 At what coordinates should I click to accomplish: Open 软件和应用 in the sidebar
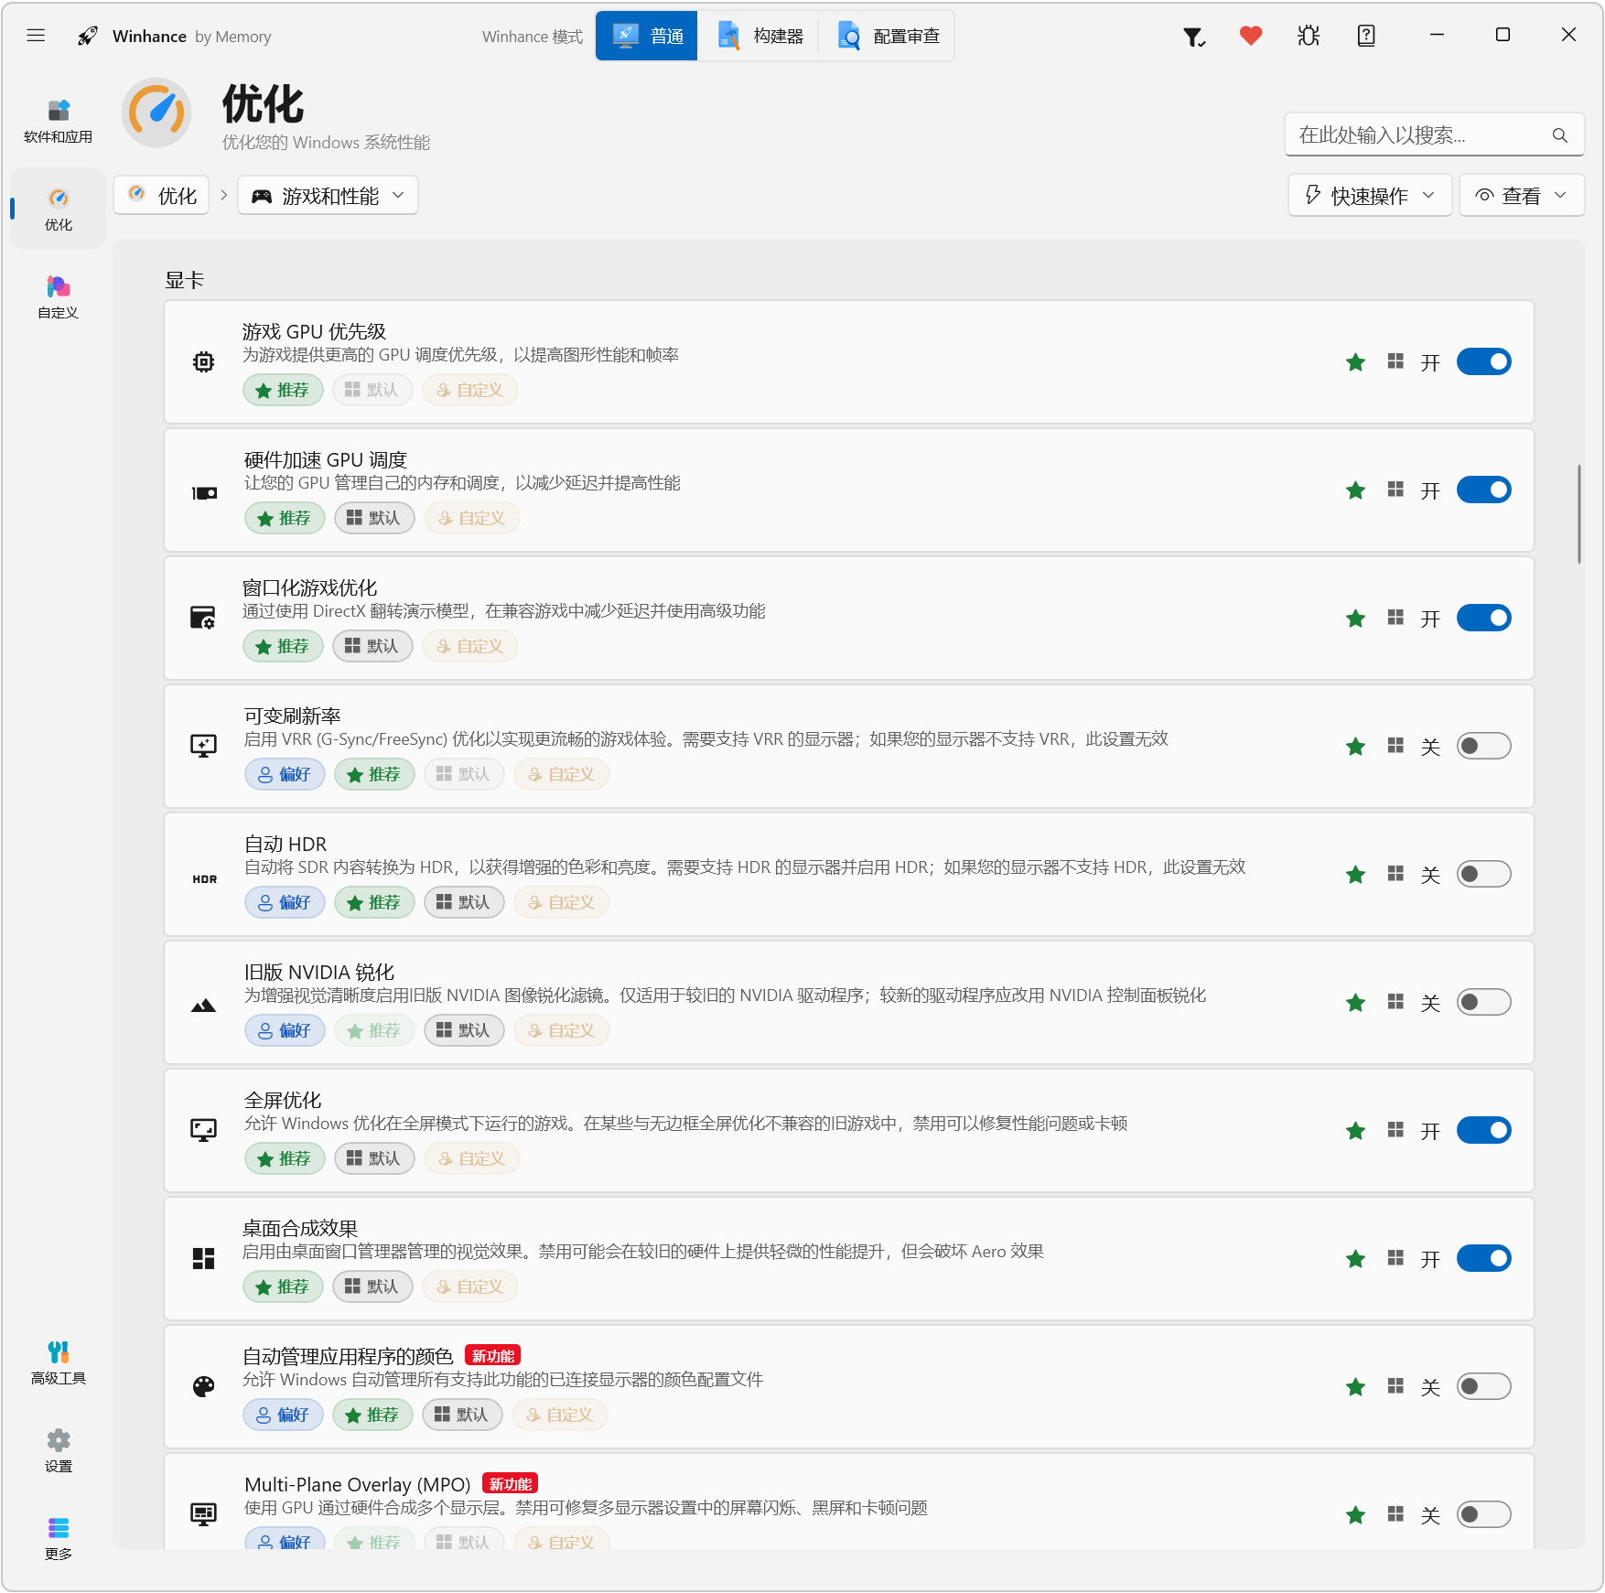[x=59, y=122]
